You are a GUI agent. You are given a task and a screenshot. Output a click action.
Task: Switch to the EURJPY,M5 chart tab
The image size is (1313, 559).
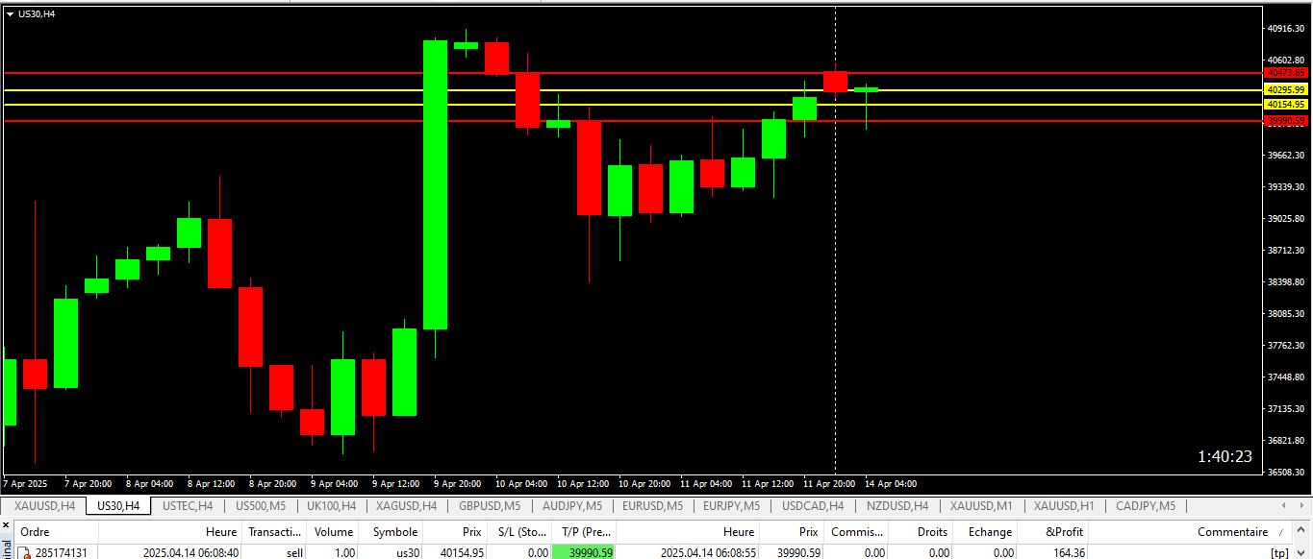point(731,505)
